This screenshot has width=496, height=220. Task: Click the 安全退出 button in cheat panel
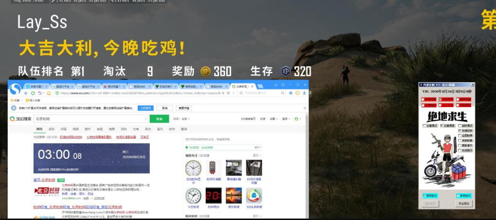[463, 204]
